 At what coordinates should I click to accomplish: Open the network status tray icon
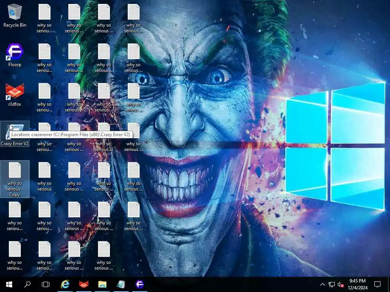332,284
